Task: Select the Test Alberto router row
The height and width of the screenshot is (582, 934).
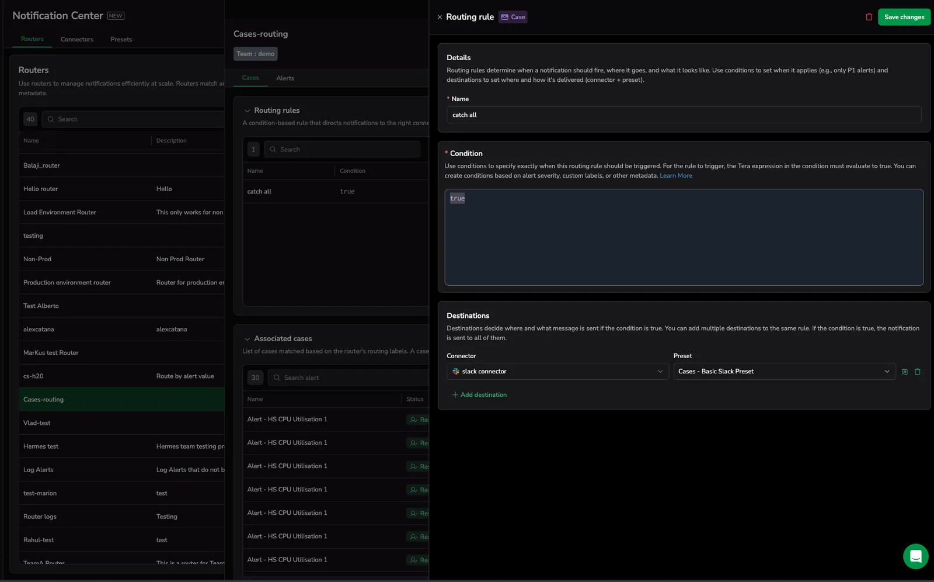Action: [121, 306]
